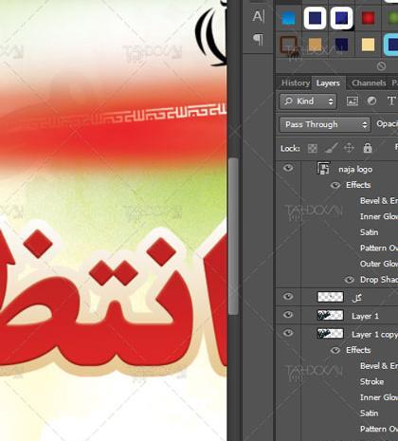Open the Paragraph panel icon
Screen dimensions: 398x441
tap(258, 39)
